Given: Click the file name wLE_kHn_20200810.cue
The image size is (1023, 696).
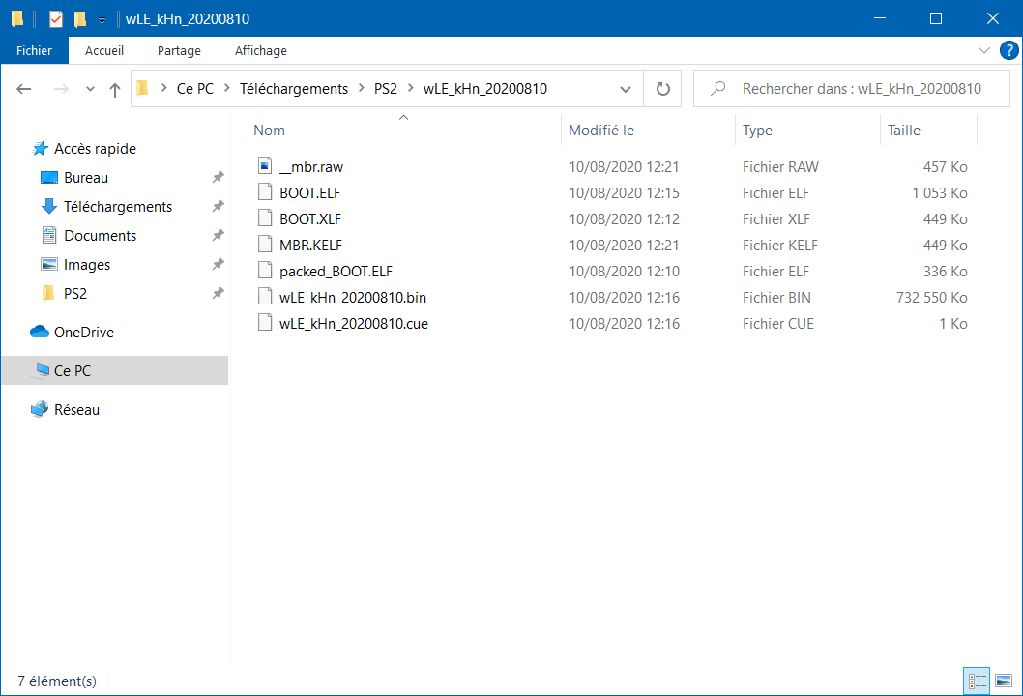Looking at the screenshot, I should (x=354, y=324).
